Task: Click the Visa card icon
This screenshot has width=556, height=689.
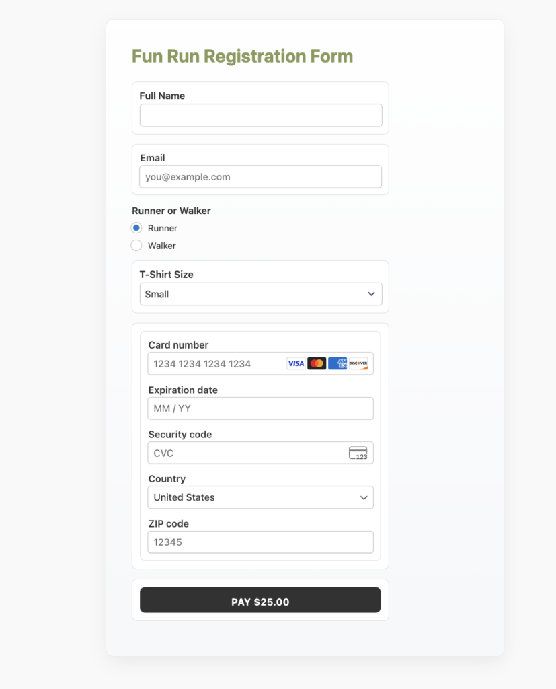Action: [x=296, y=363]
